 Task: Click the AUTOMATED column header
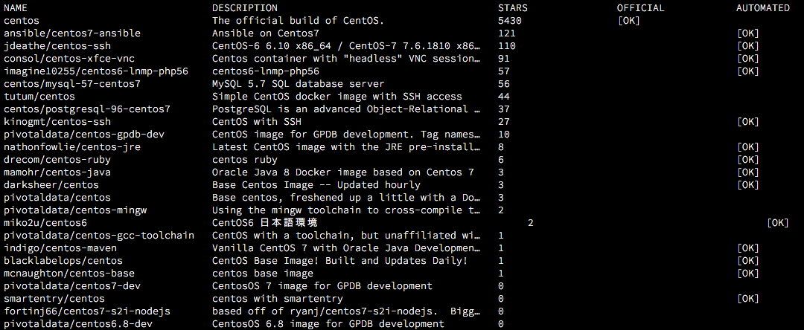point(763,8)
